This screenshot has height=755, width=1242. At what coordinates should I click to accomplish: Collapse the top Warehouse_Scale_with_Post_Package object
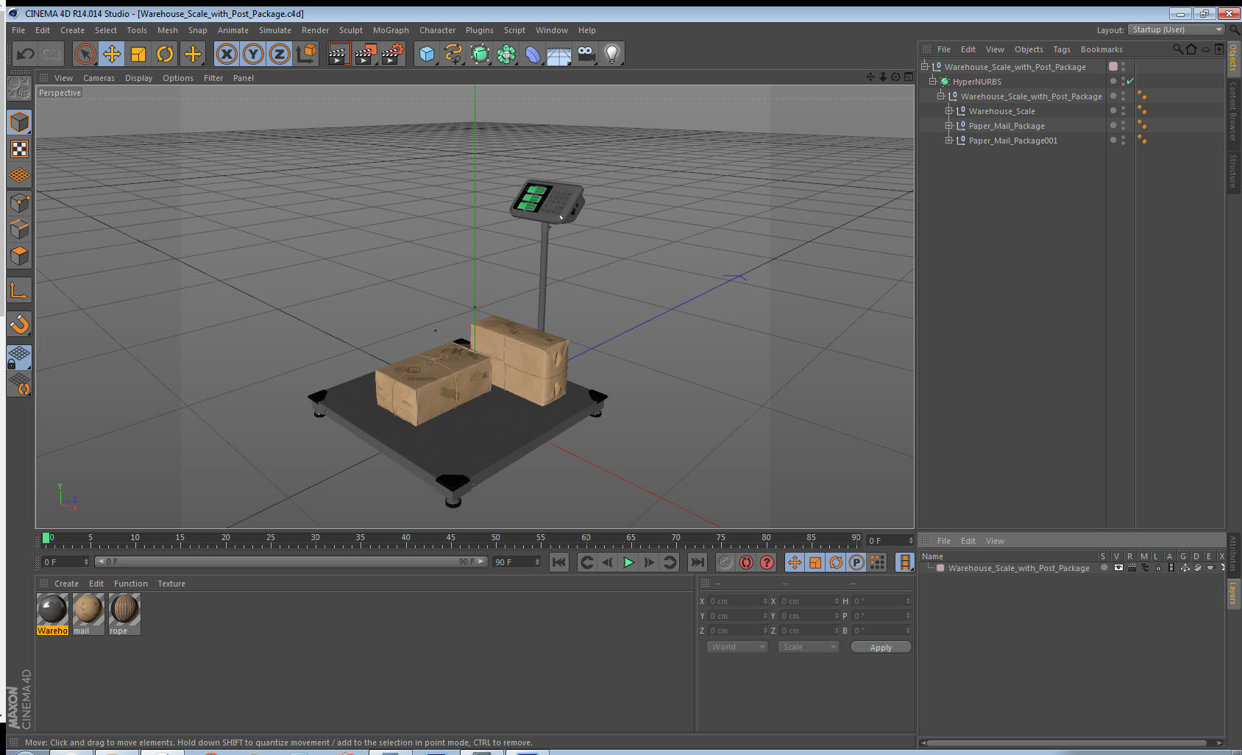pyautogui.click(x=925, y=66)
